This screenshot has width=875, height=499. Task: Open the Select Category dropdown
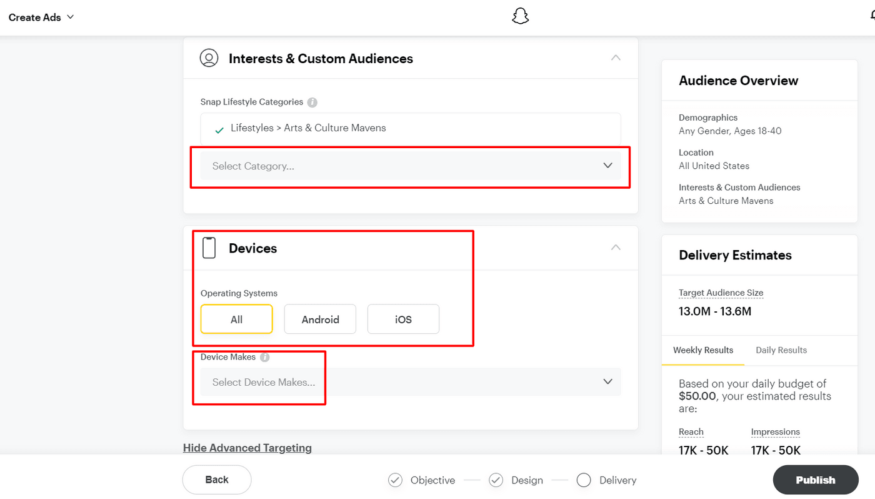click(410, 166)
